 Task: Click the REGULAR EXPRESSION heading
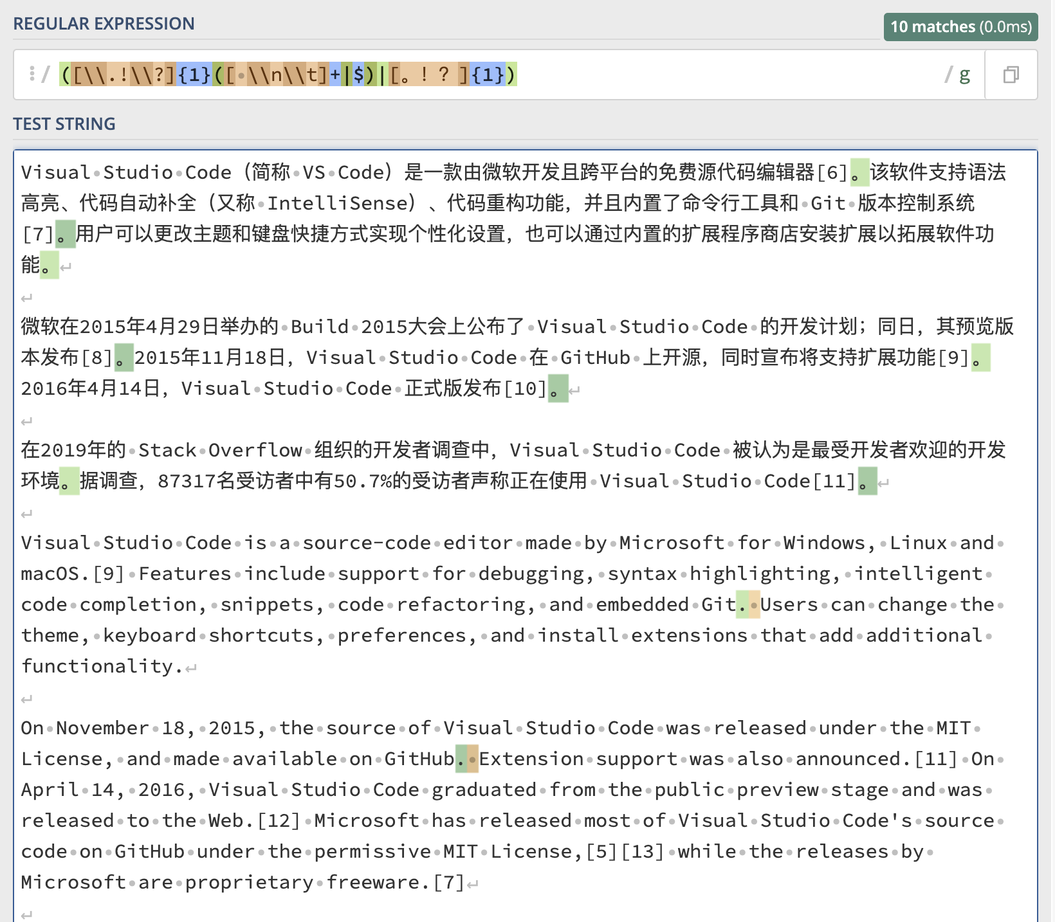(x=104, y=24)
